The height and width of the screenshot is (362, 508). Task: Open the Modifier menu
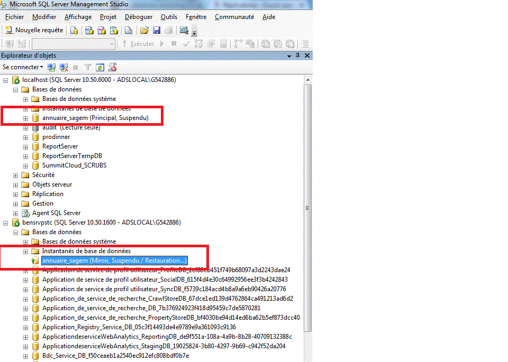[44, 17]
